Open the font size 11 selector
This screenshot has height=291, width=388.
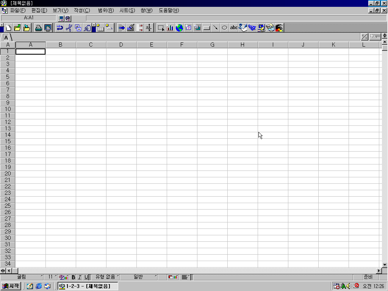pyautogui.click(x=51, y=277)
